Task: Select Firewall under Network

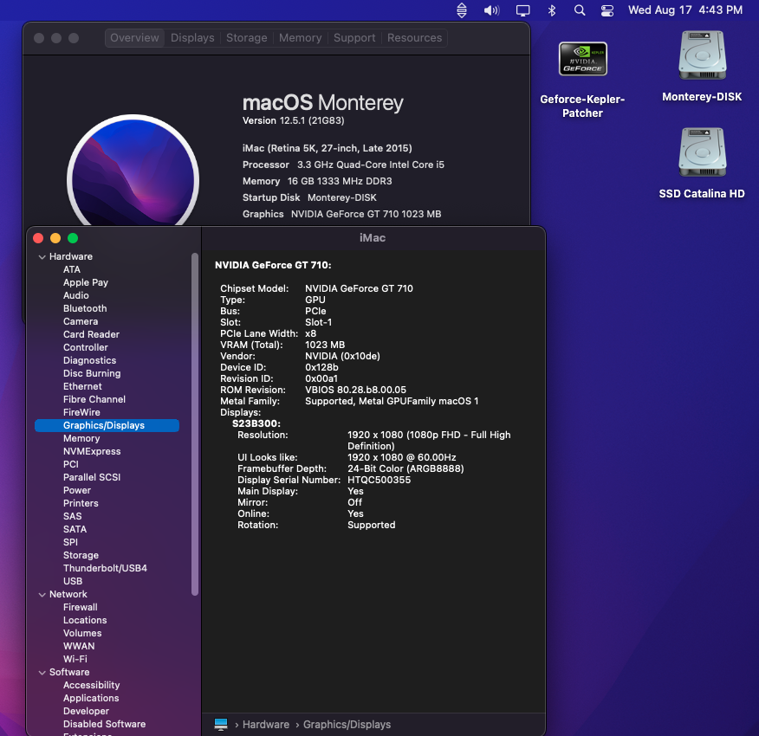Action: tap(81, 607)
